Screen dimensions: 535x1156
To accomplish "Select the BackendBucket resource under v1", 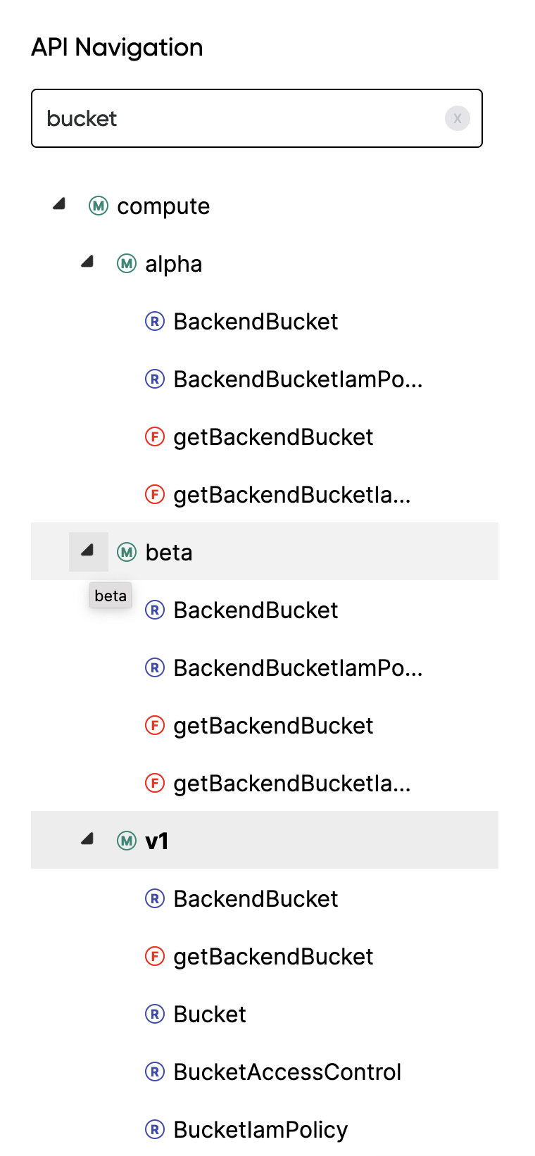I will [255, 898].
